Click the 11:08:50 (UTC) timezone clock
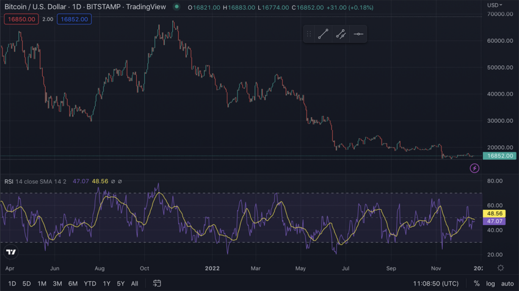The image size is (519, 291). (x=435, y=284)
